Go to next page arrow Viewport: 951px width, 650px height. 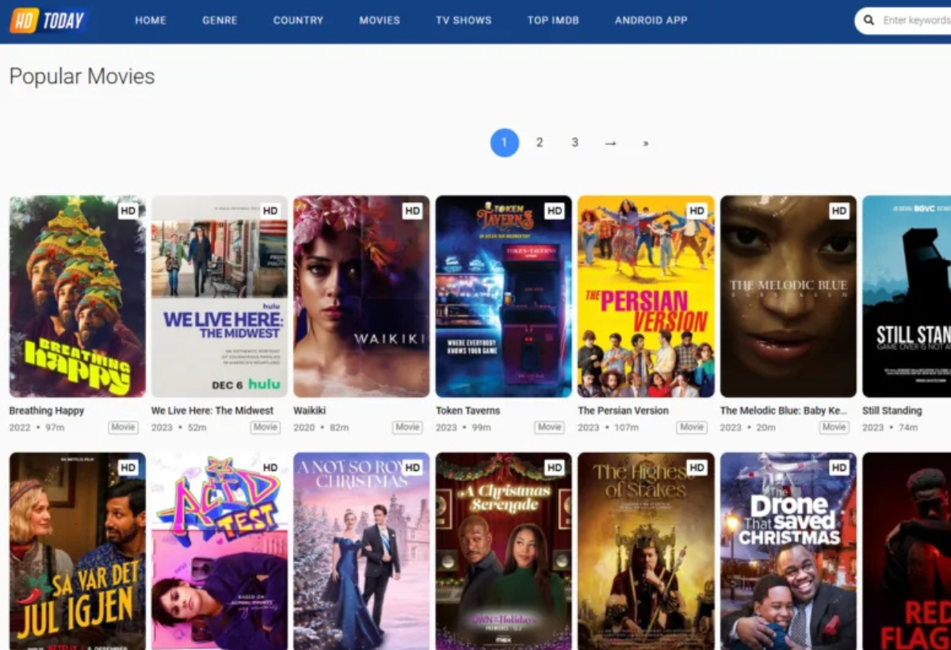(610, 143)
